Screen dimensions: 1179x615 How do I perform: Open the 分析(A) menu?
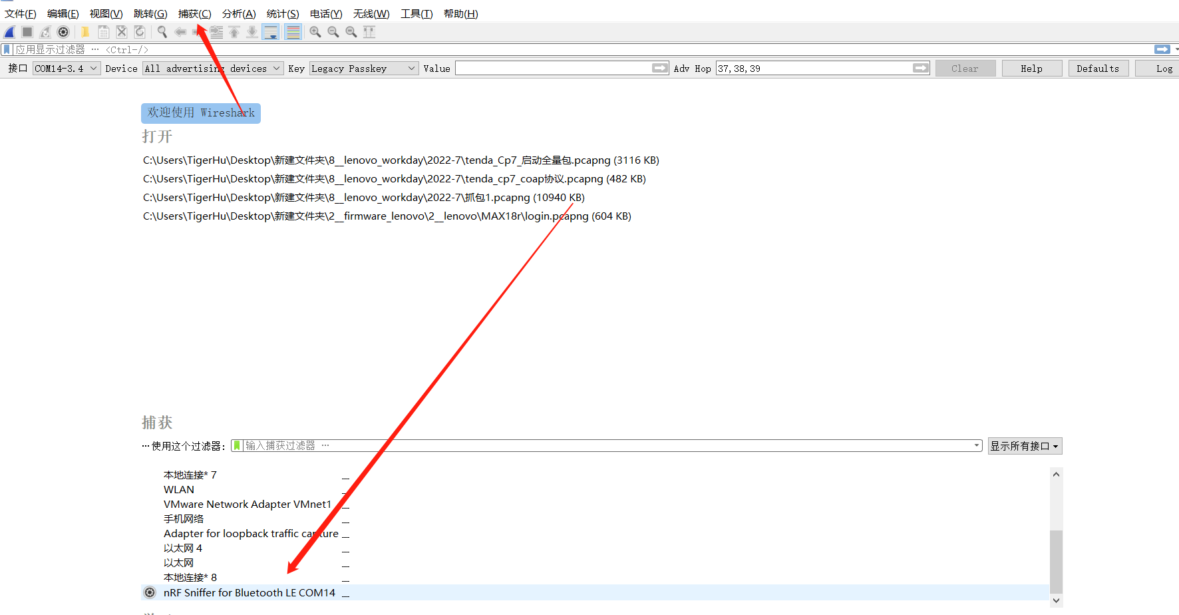(x=239, y=14)
